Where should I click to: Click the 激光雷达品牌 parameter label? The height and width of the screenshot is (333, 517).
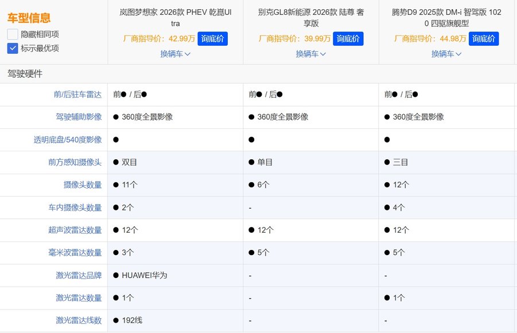pos(79,275)
